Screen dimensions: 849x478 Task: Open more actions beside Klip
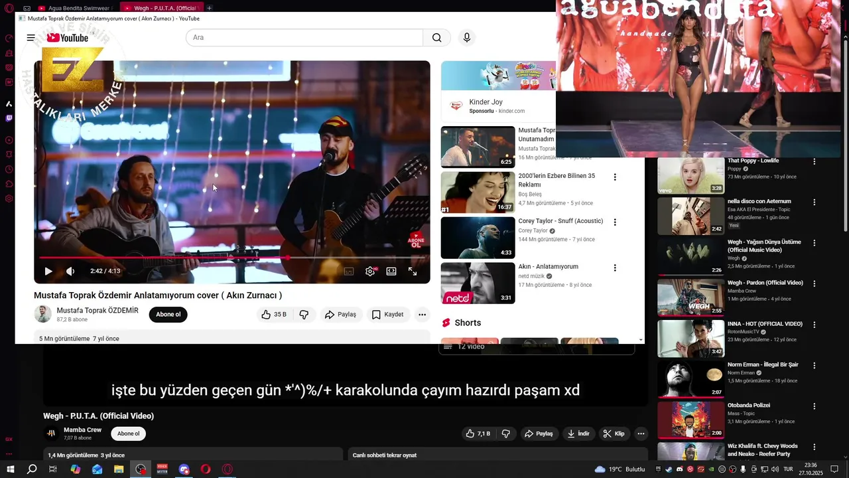641,434
